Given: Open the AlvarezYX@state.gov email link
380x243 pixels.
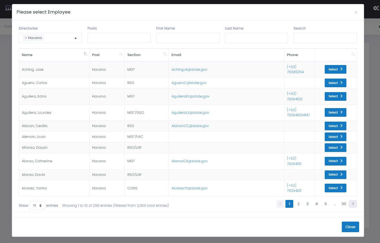Looking at the screenshot, I should pyautogui.click(x=189, y=188).
